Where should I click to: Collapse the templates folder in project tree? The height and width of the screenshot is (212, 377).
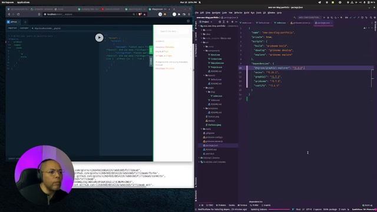click(x=204, y=108)
